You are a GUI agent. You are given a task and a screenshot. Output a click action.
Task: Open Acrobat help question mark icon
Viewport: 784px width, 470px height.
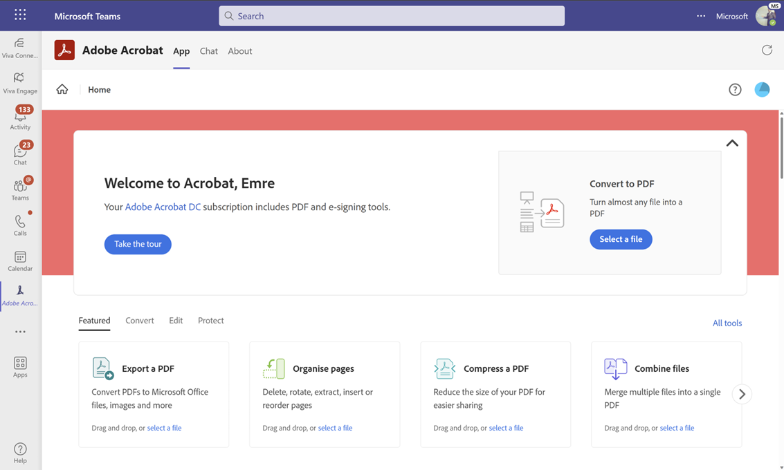pos(735,89)
